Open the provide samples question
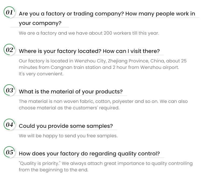 point(66,126)
